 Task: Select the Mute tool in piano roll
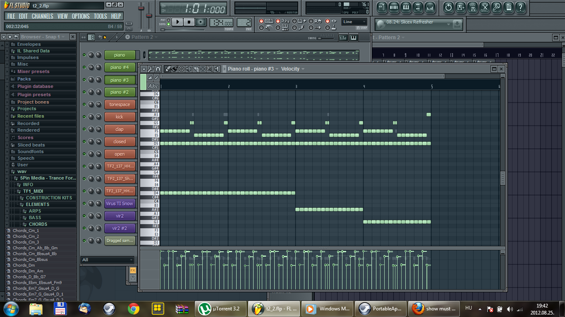point(189,69)
